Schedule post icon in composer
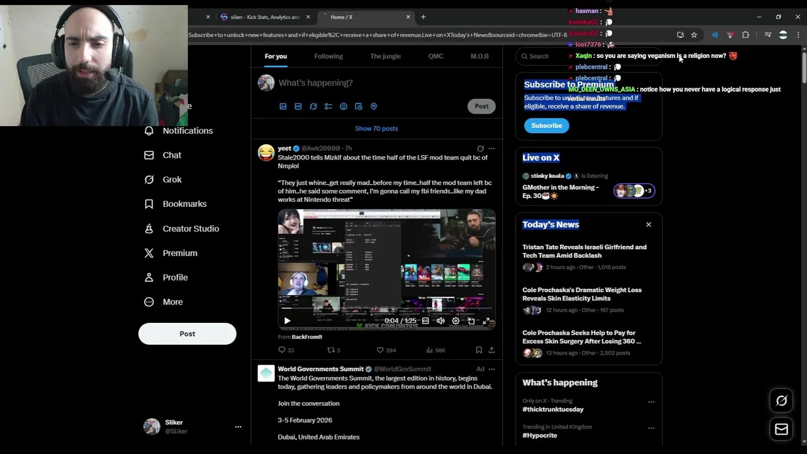Image resolution: width=807 pixels, height=454 pixels. coord(359,107)
